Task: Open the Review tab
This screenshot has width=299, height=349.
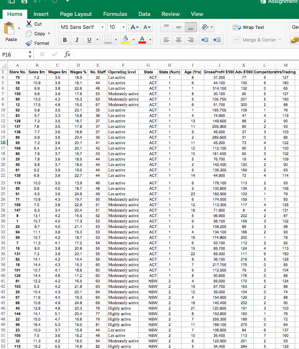Action: tap(170, 14)
